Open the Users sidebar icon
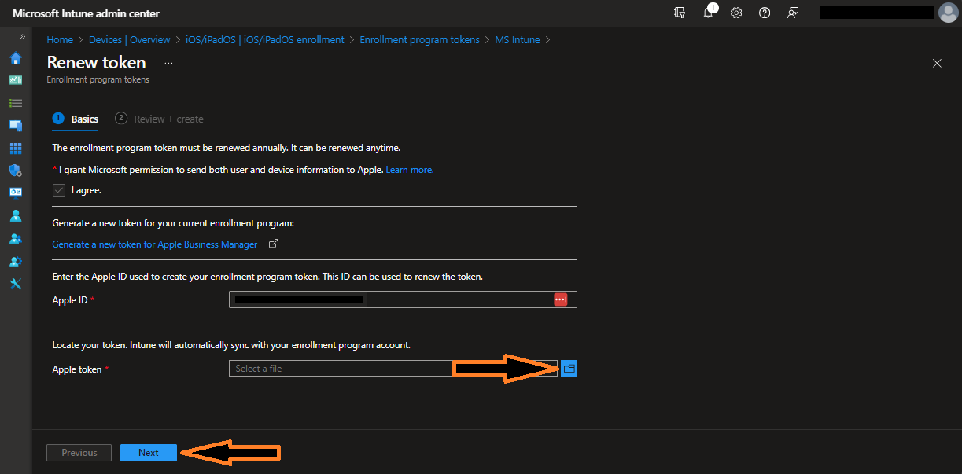Viewport: 962px width, 474px height. point(14,215)
